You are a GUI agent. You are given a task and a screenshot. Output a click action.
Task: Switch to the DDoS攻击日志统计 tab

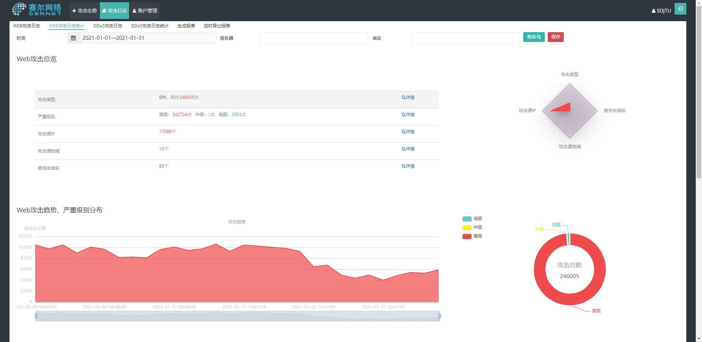(x=150, y=26)
